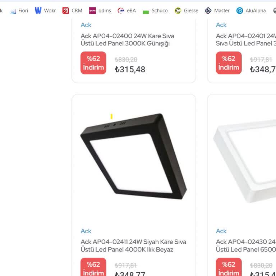This screenshot has height=276, width=276.
Task: Open the eBA bookmark icon
Action: [121, 11]
